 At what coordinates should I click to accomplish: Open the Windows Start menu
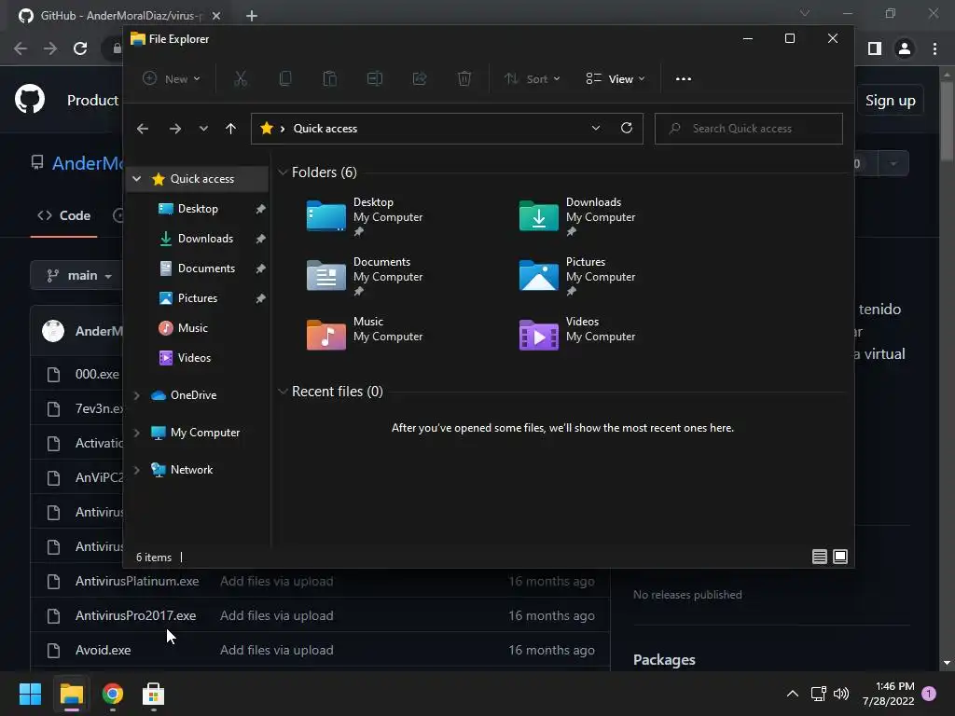click(x=30, y=694)
